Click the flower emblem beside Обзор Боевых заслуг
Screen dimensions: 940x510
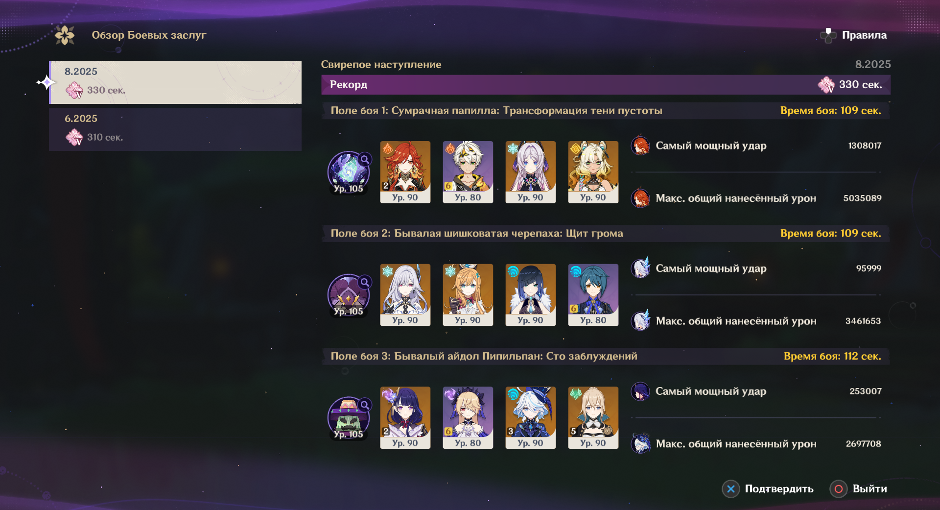tap(65, 35)
